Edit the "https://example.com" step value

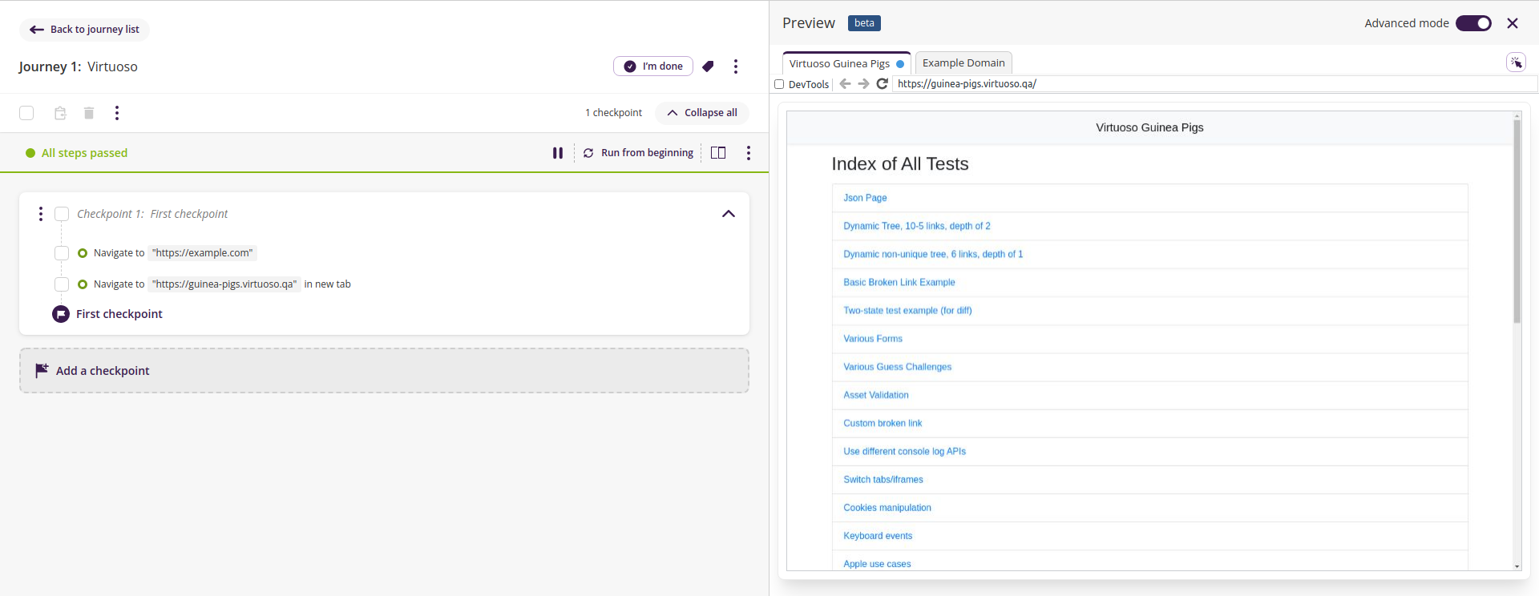(203, 253)
